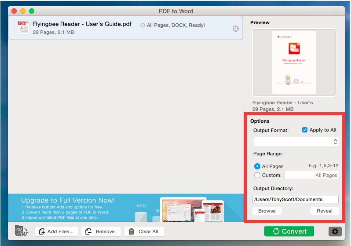This screenshot has width=351, height=246.
Task: Start conversion with the Convert button
Action: point(289,231)
